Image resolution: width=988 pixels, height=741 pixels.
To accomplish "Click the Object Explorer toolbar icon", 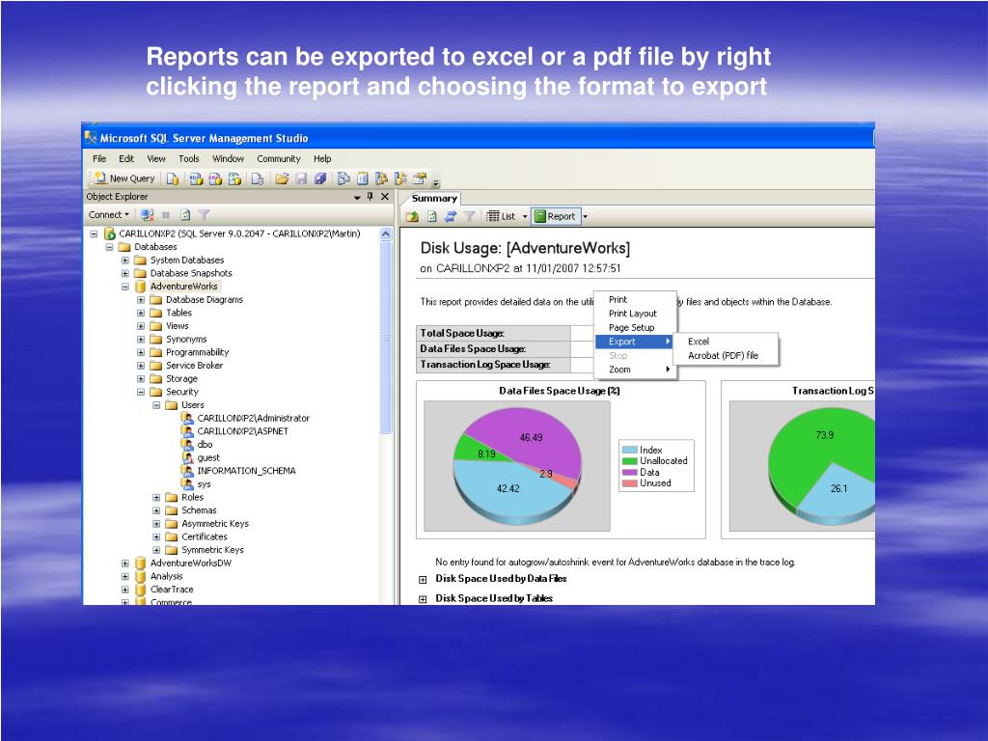I will coord(381,178).
